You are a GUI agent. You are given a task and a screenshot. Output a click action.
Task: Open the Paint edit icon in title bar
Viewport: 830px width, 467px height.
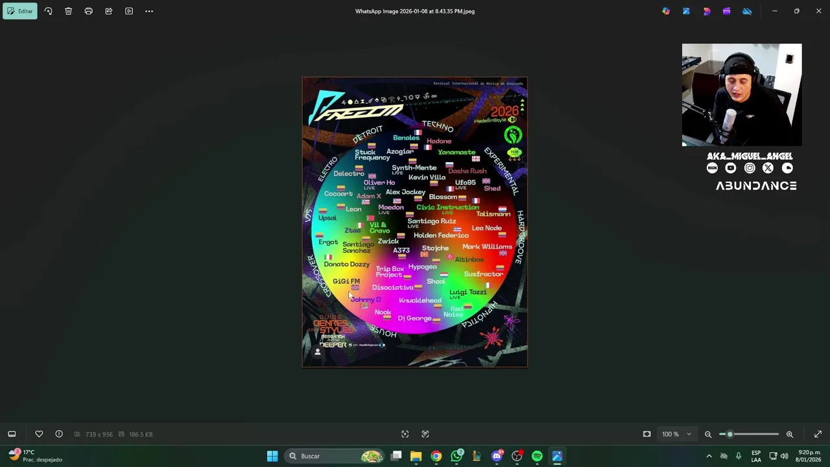[x=686, y=11]
